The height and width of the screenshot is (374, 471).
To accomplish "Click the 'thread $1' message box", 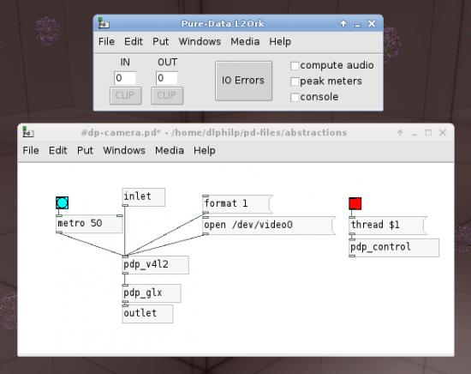I will pos(388,225).
